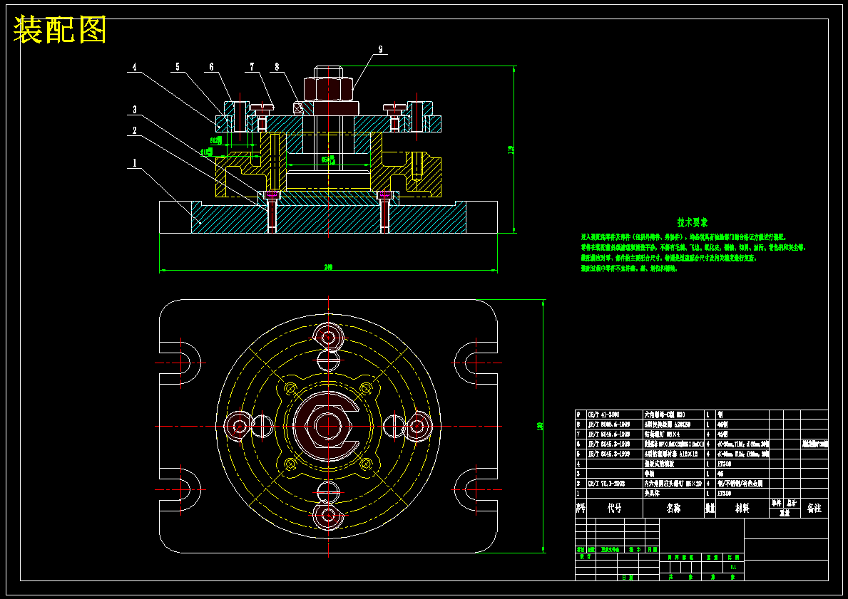848x599 pixels.
Task: Click the 'HT200' material cell in row 4
Action: 724,464
